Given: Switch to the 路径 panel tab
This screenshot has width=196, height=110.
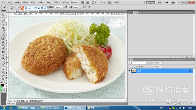Looking at the screenshot, I should pyautogui.click(x=135, y=13).
